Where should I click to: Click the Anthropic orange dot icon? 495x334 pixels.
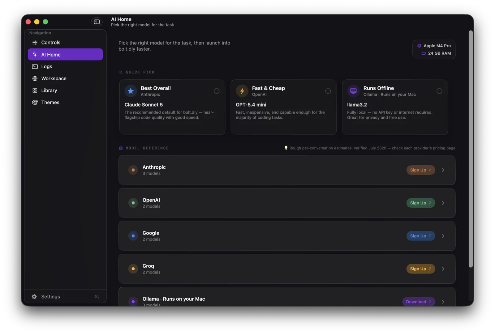pyautogui.click(x=133, y=170)
